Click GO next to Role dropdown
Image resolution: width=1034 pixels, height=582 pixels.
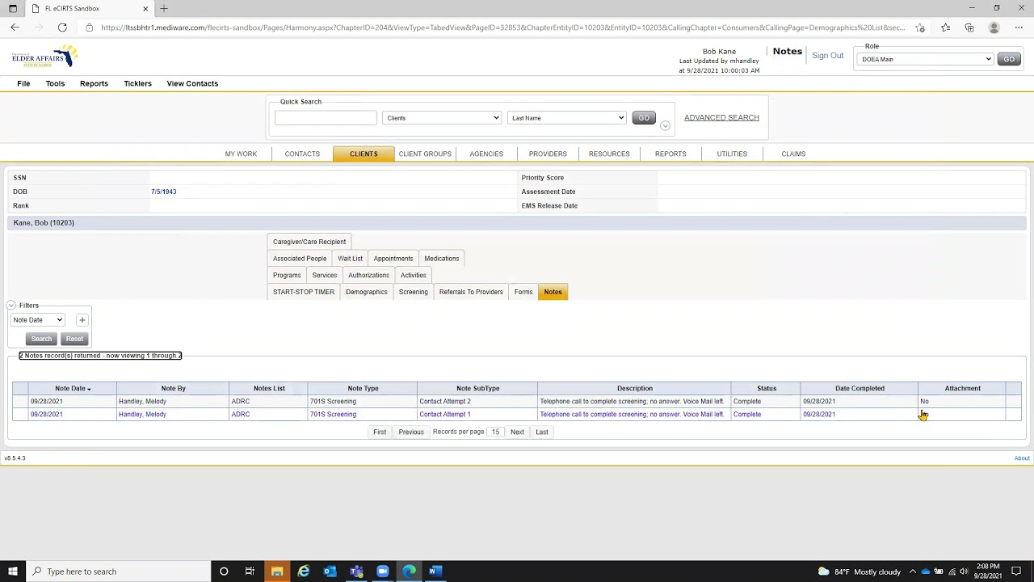tap(1008, 59)
